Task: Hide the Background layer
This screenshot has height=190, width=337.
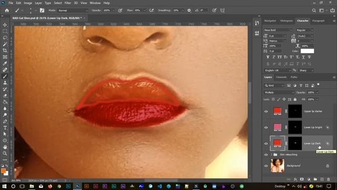Action: click(266, 166)
